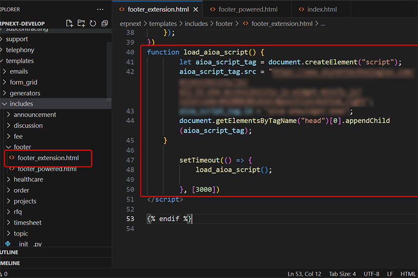Click footer_extension.html in the breadcrumb
418x278 pixels.
(x=282, y=24)
